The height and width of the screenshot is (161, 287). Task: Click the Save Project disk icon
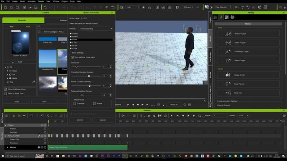(17, 7)
